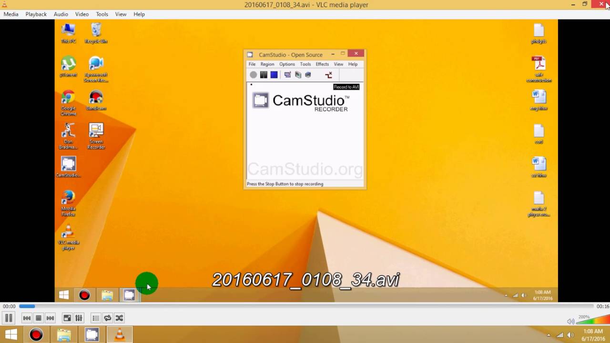
Task: Open VLC Help menu
Action: pos(139,14)
